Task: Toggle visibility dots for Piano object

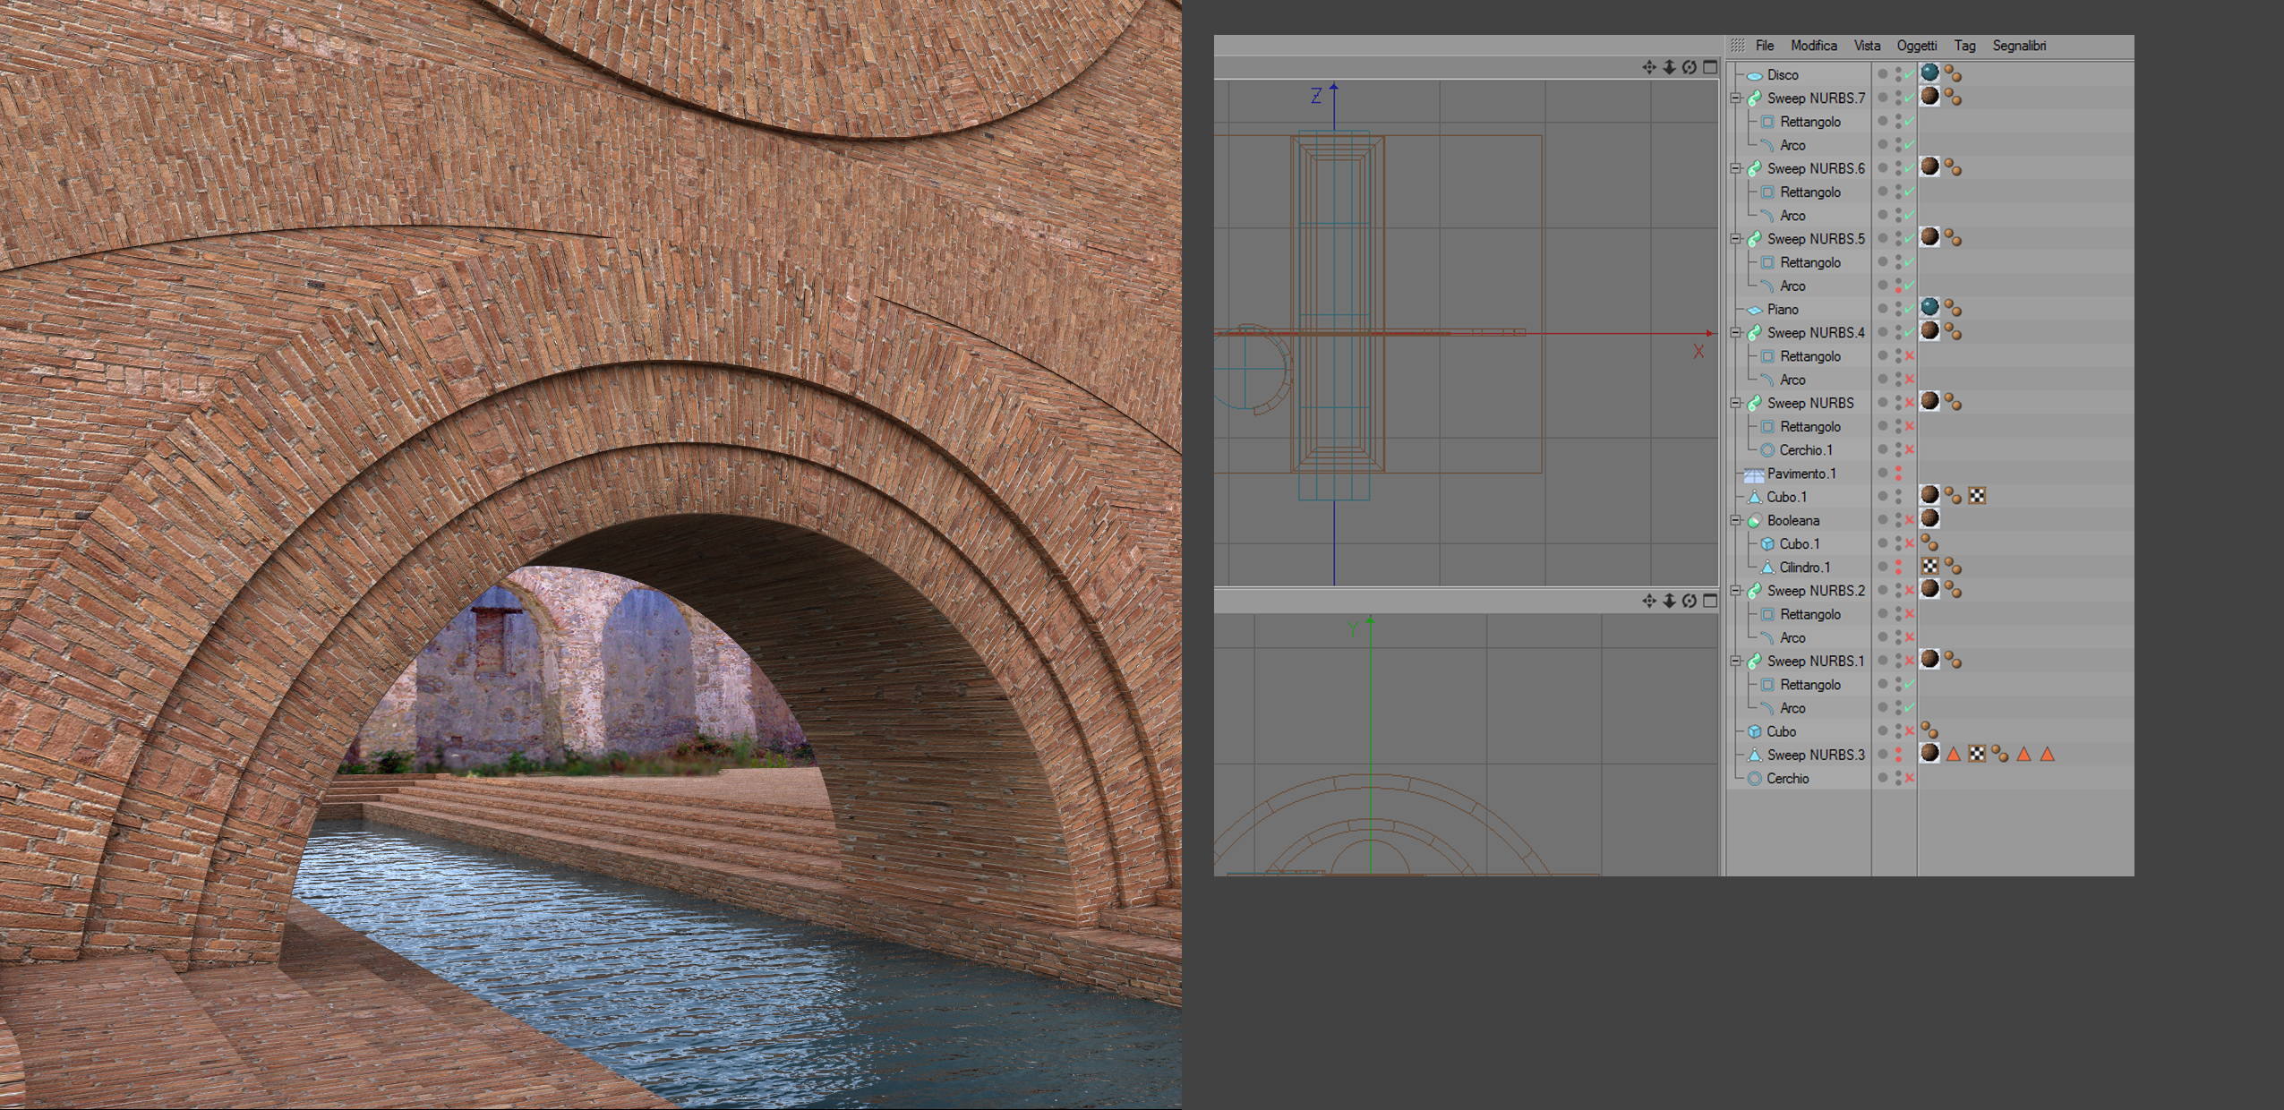Action: click(1898, 309)
